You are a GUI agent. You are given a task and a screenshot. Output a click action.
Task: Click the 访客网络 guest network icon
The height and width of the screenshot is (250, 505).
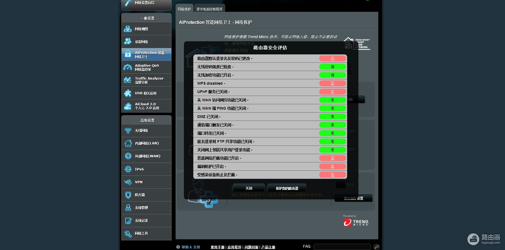(128, 42)
